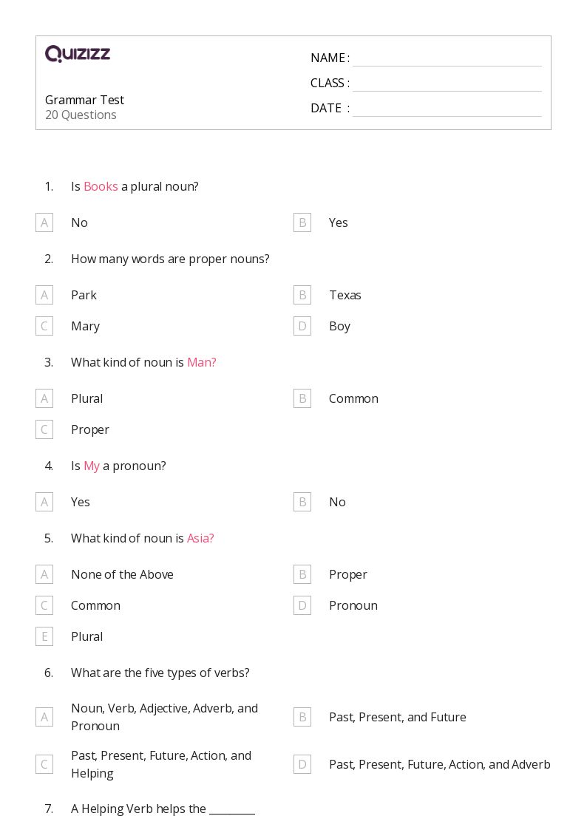
Task: Click the Quizizz logo
Action: (x=78, y=54)
